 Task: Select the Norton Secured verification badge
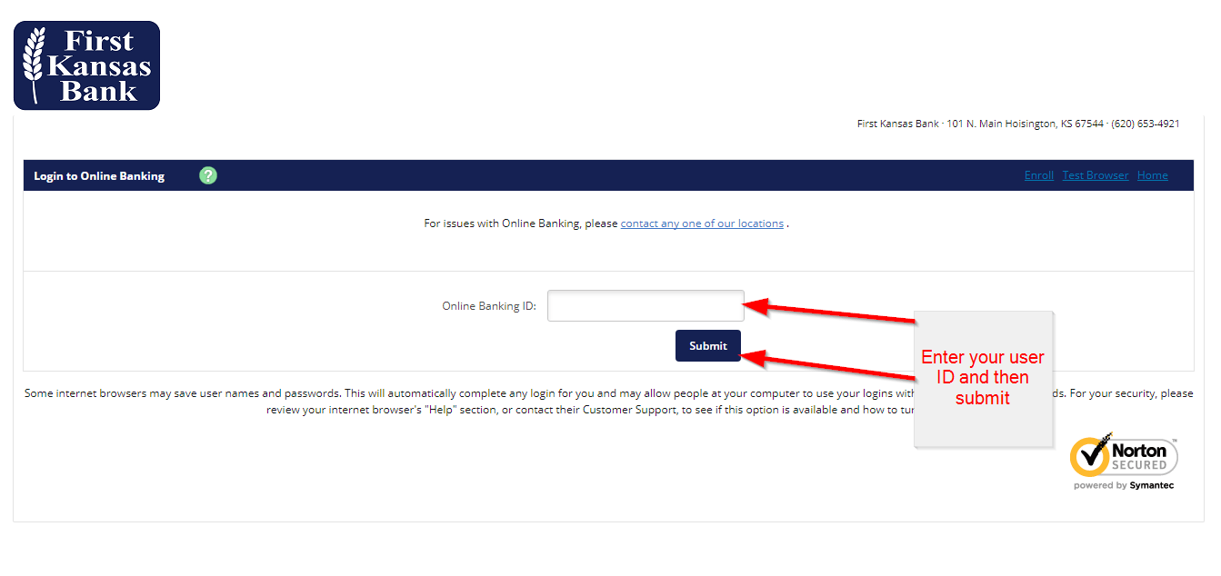click(1124, 456)
